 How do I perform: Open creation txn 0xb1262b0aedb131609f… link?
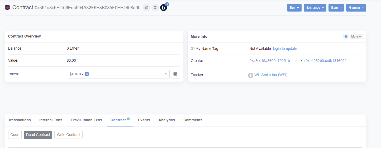[327, 61]
